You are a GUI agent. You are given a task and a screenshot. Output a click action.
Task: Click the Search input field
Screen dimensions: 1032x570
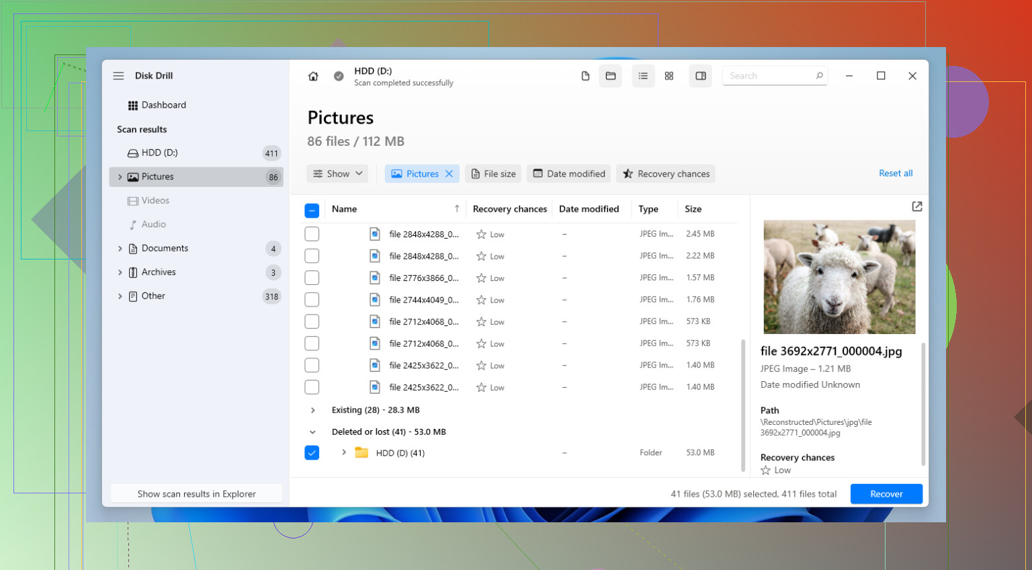click(775, 76)
